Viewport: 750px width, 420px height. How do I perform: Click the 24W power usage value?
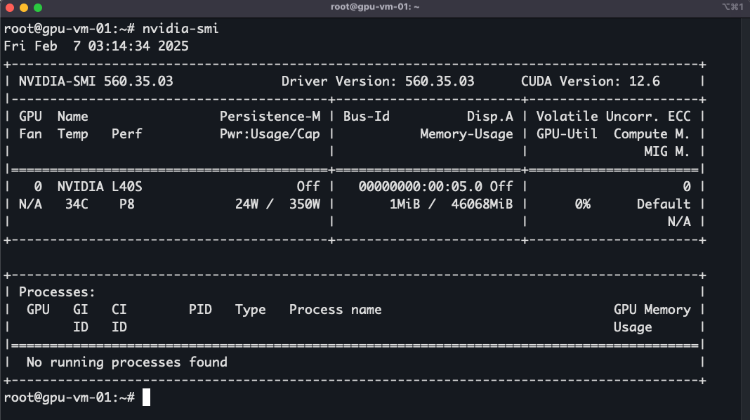click(246, 204)
